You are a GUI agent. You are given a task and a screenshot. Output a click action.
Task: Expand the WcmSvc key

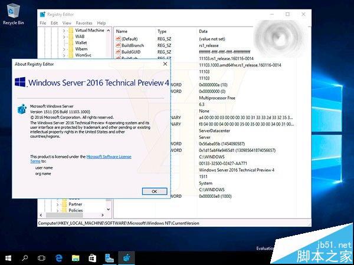pos(64,55)
